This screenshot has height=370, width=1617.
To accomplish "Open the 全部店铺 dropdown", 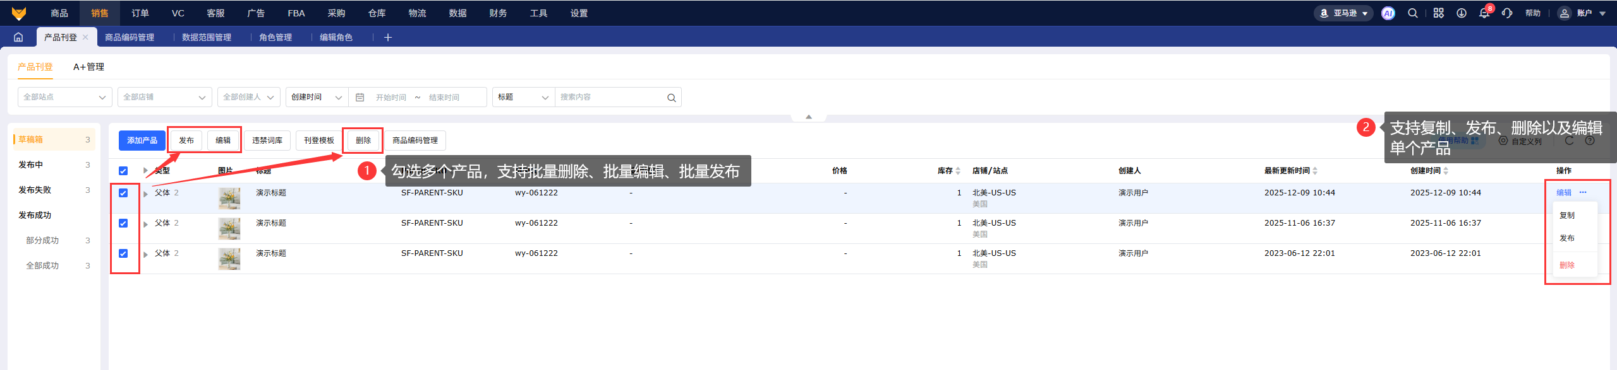I will click(165, 97).
